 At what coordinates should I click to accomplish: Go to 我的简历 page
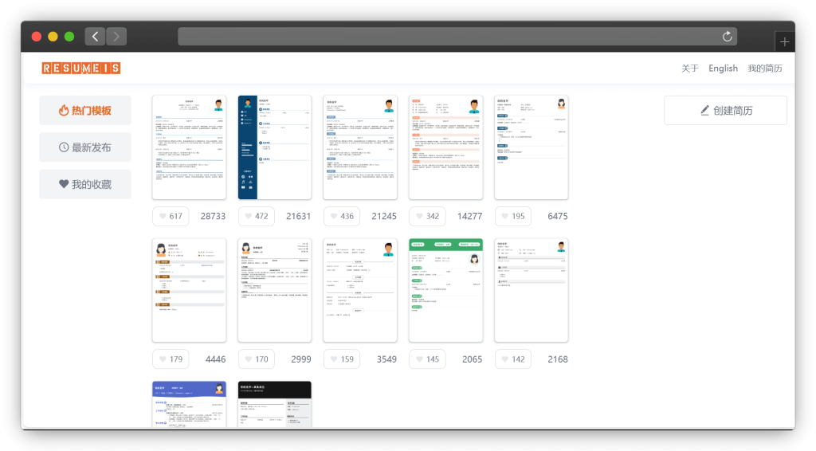click(764, 69)
